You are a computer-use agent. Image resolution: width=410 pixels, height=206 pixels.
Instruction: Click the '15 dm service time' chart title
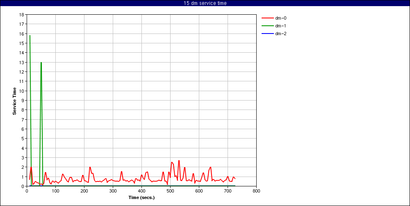(x=205, y=3)
